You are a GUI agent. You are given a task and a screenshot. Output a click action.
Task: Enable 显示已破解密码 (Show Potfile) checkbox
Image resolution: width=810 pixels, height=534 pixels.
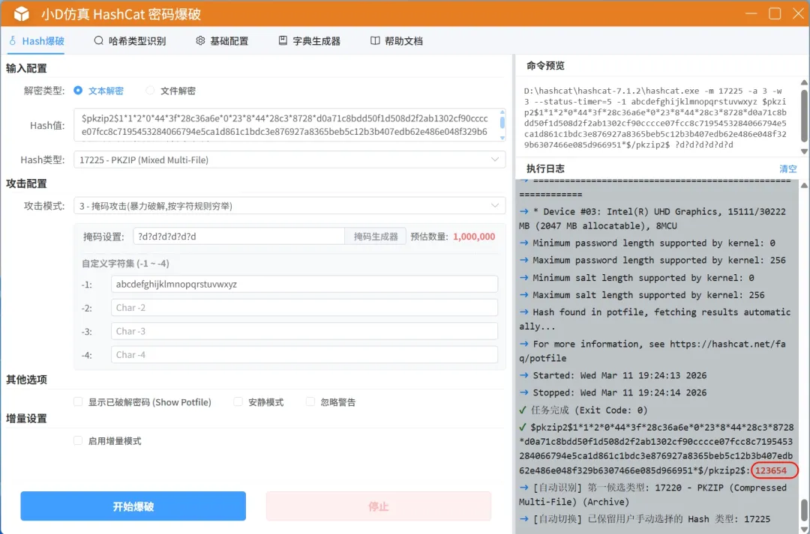[78, 401]
